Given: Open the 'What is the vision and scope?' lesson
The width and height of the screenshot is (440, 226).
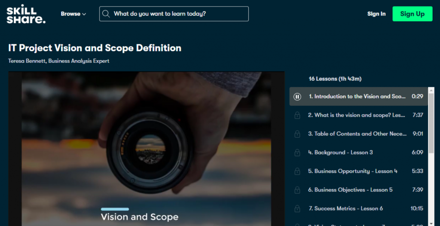Looking at the screenshot, I should pos(357,115).
